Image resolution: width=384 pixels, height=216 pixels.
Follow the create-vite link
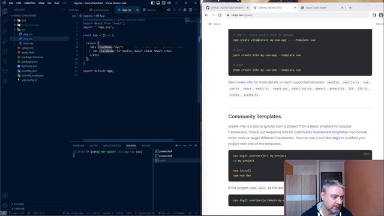point(244,82)
